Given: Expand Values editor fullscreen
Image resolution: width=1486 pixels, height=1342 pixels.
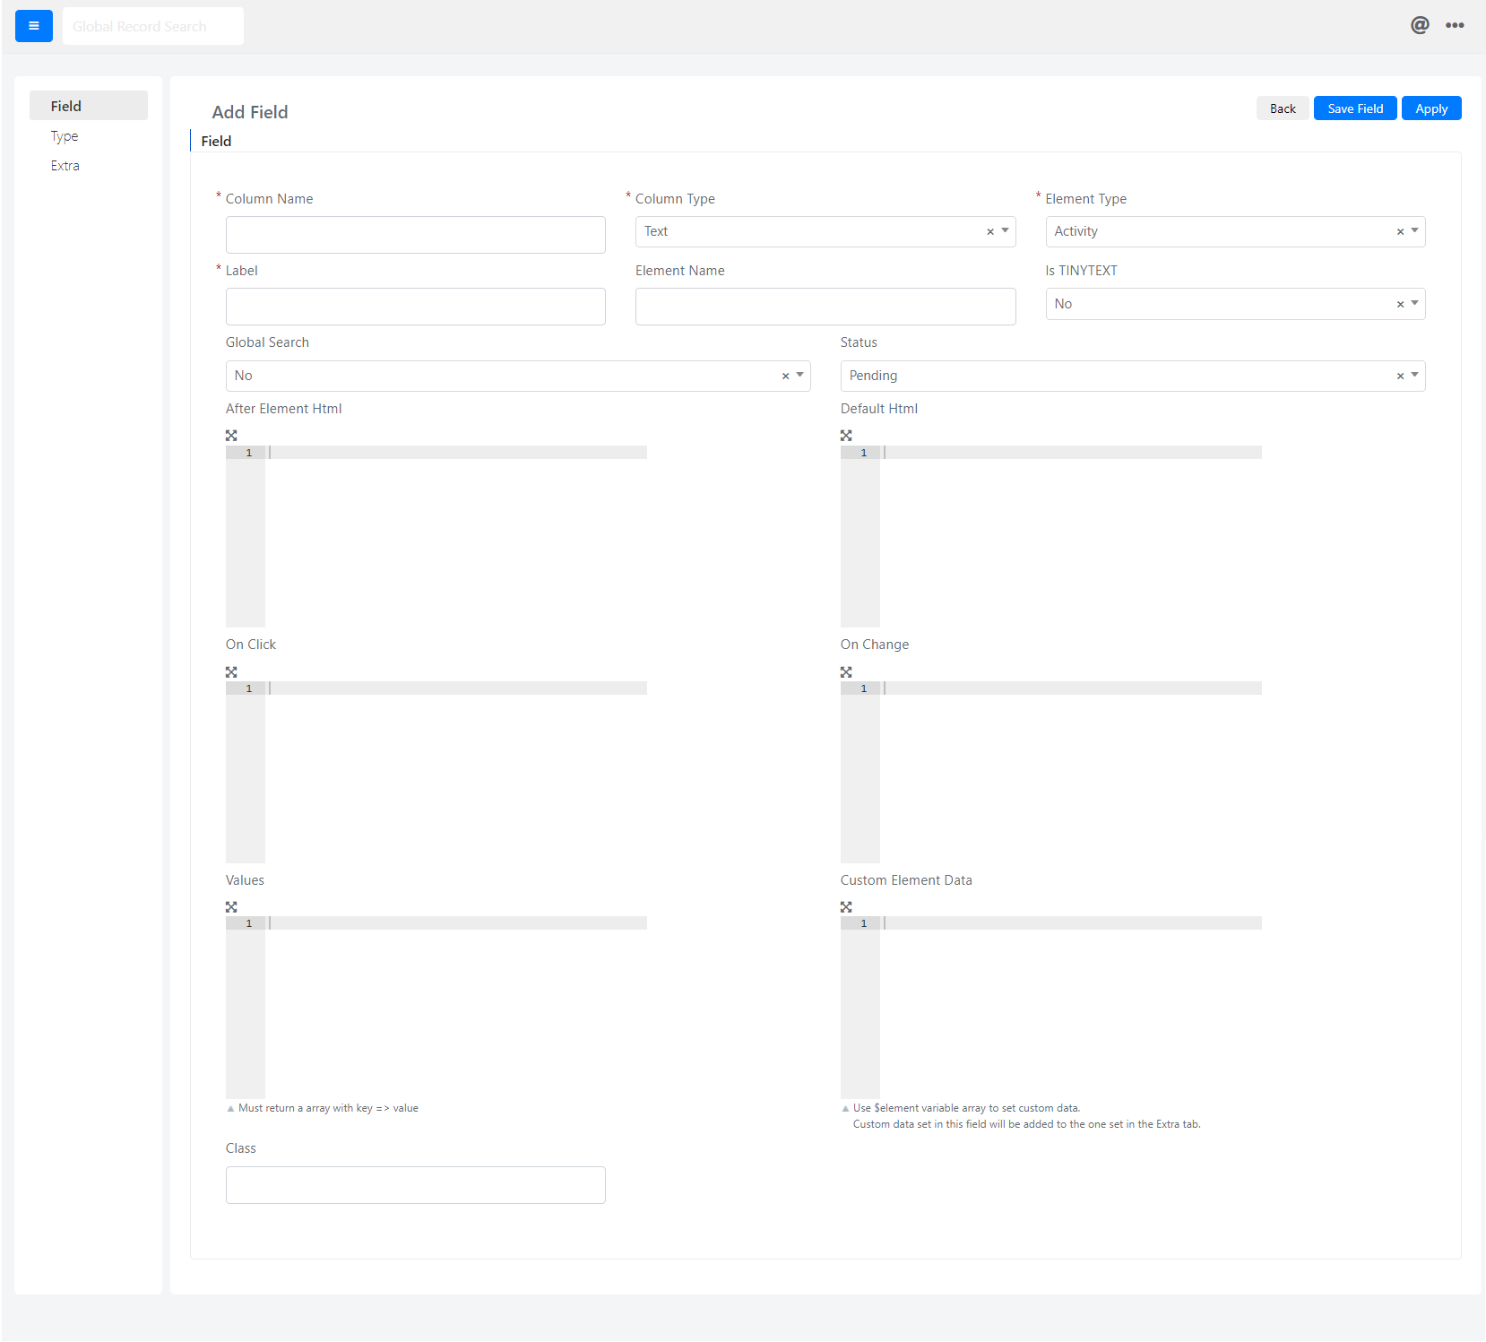Looking at the screenshot, I should point(231,907).
